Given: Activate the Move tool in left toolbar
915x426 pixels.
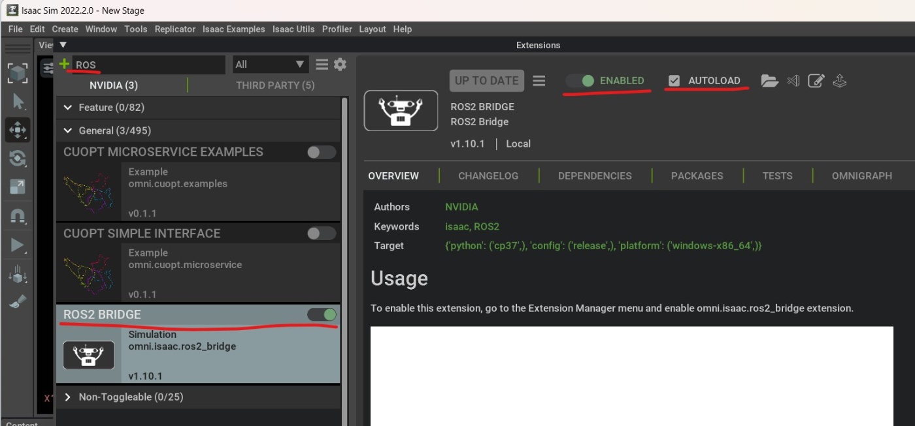Looking at the screenshot, I should (18, 130).
